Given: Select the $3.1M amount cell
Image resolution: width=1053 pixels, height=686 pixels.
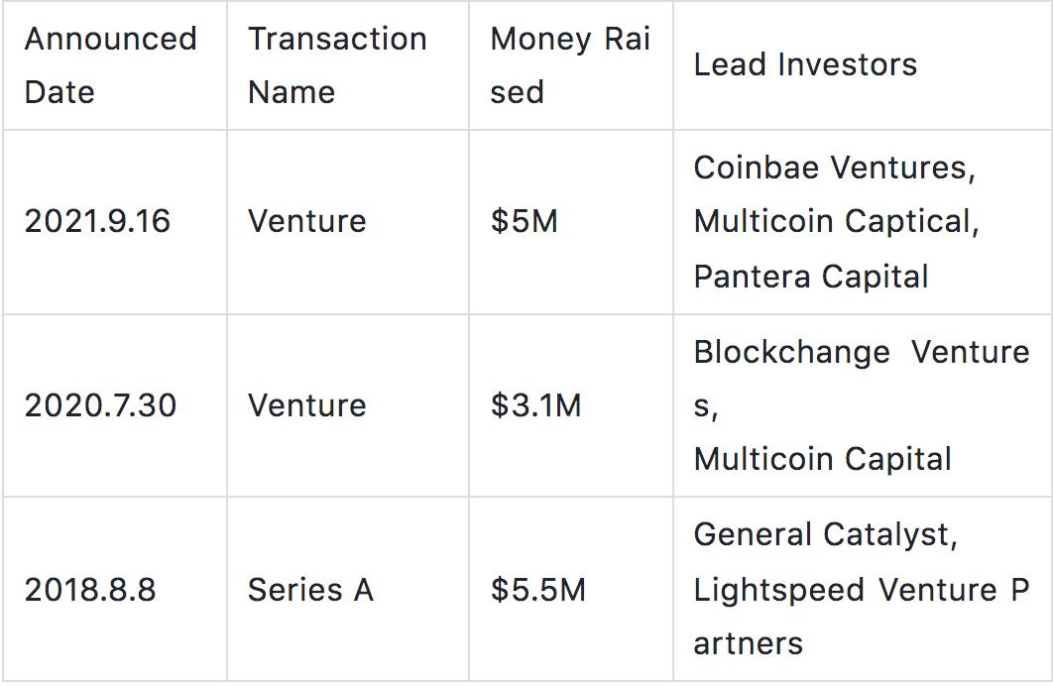Looking at the screenshot, I should [x=535, y=405].
